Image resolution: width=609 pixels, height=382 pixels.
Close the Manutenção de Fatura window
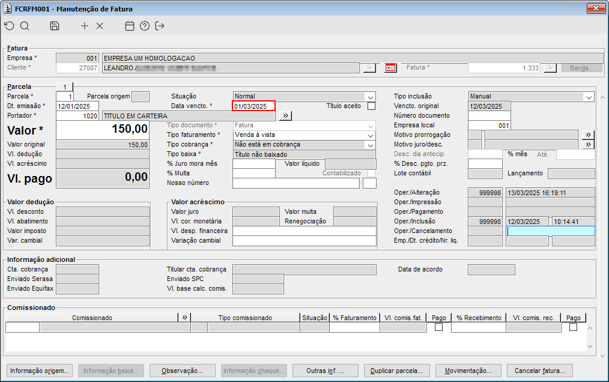pyautogui.click(x=596, y=8)
